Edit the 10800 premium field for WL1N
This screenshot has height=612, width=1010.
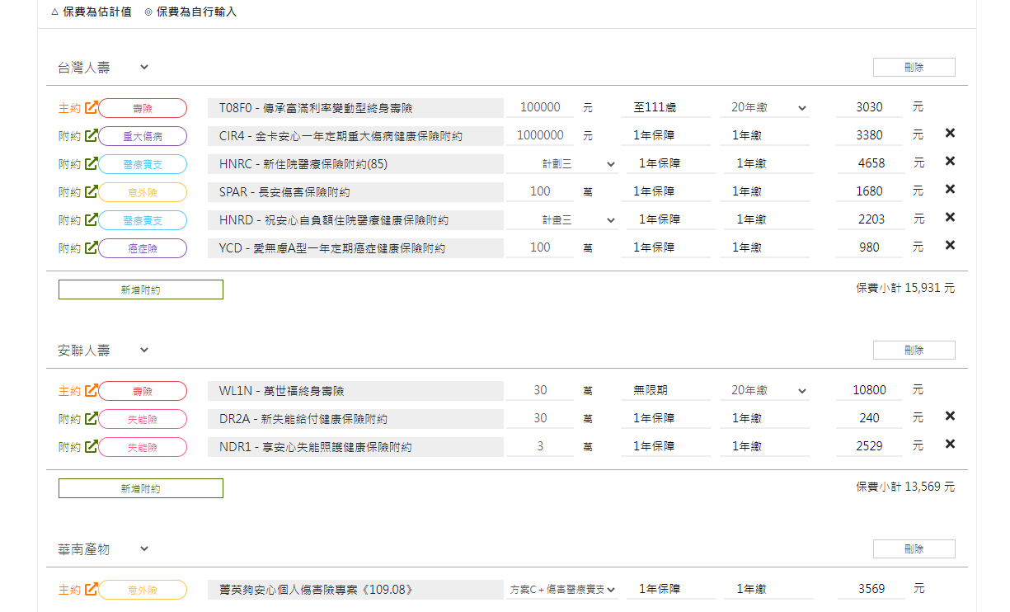coord(870,391)
